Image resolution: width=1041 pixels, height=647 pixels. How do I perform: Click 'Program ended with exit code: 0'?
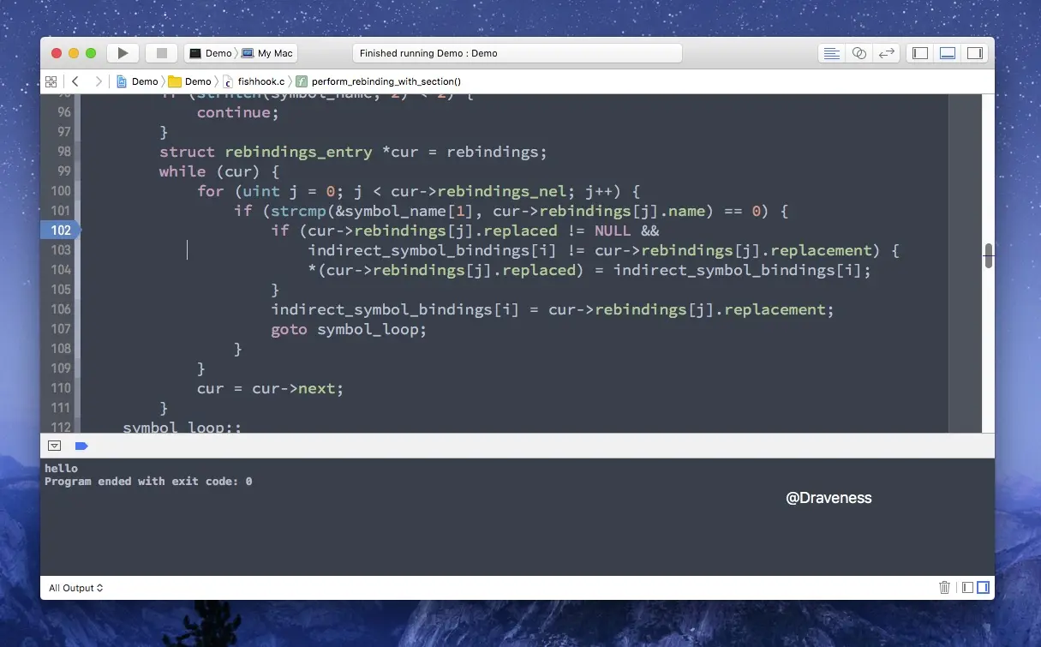[148, 482]
